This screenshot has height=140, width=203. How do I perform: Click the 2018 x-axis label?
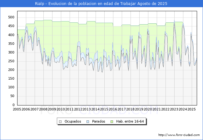[131, 109]
